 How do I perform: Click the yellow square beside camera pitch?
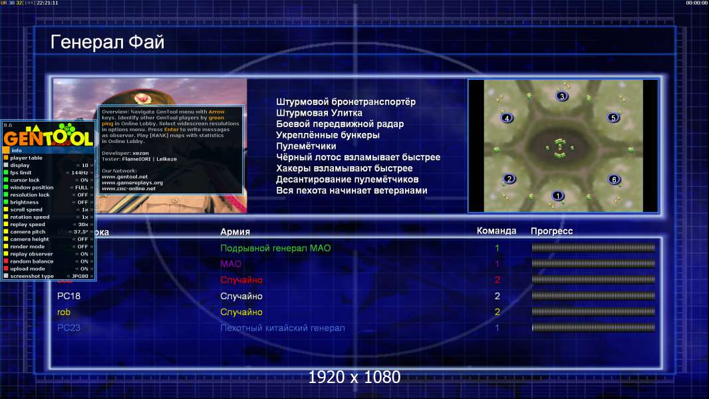tap(6, 232)
